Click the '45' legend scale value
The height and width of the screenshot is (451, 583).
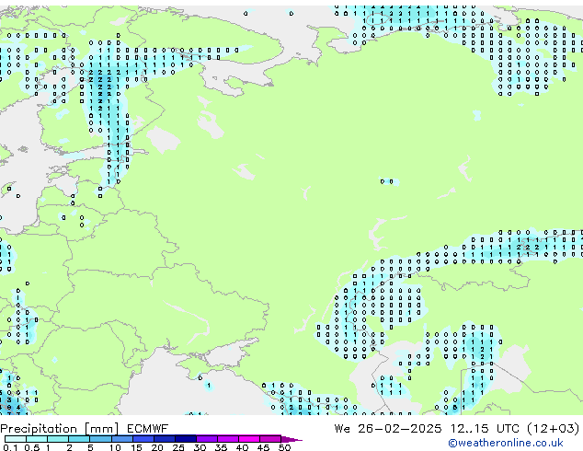tap(263, 447)
